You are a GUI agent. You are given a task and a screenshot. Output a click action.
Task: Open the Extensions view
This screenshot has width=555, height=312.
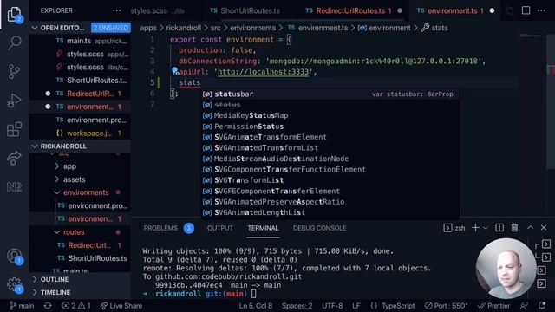14,129
